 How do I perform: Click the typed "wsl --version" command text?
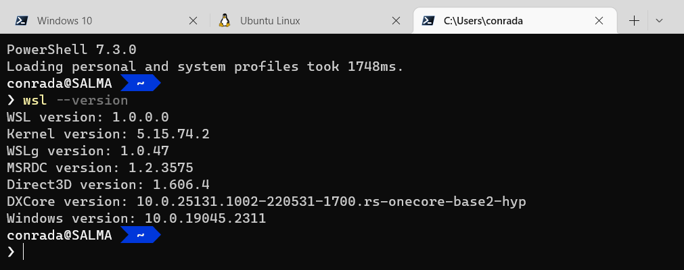pos(75,101)
